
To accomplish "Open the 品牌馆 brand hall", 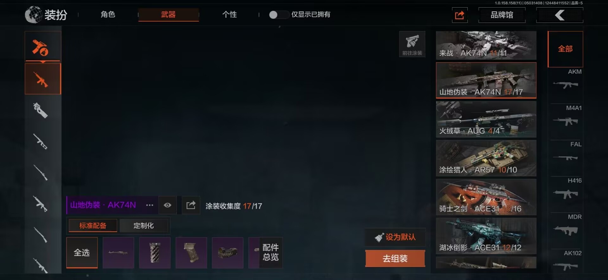I will pos(502,15).
